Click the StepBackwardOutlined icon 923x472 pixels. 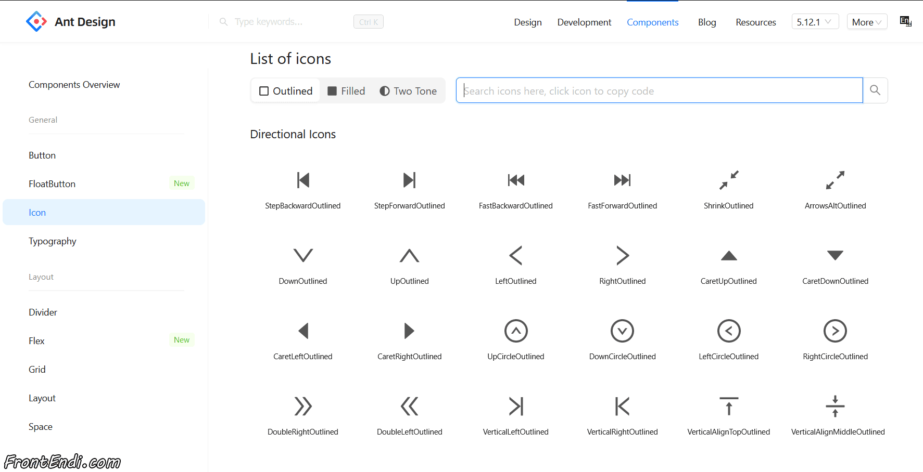[x=303, y=180]
